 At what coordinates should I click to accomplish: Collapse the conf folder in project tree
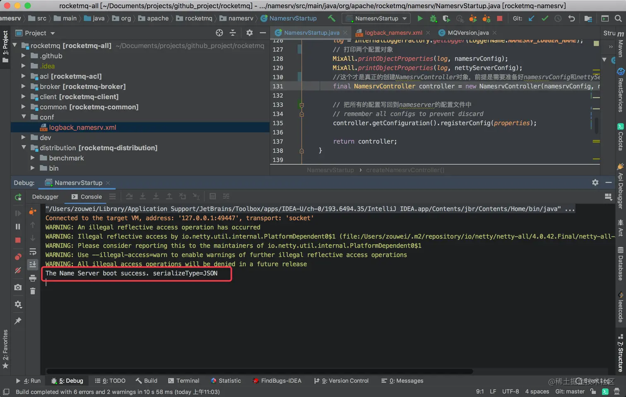coord(24,117)
